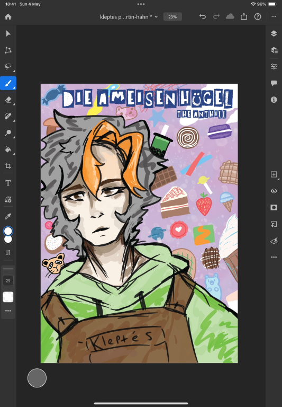Add a clipped adjustment layer icon
Viewport: 282px width, 407px height.
(274, 224)
